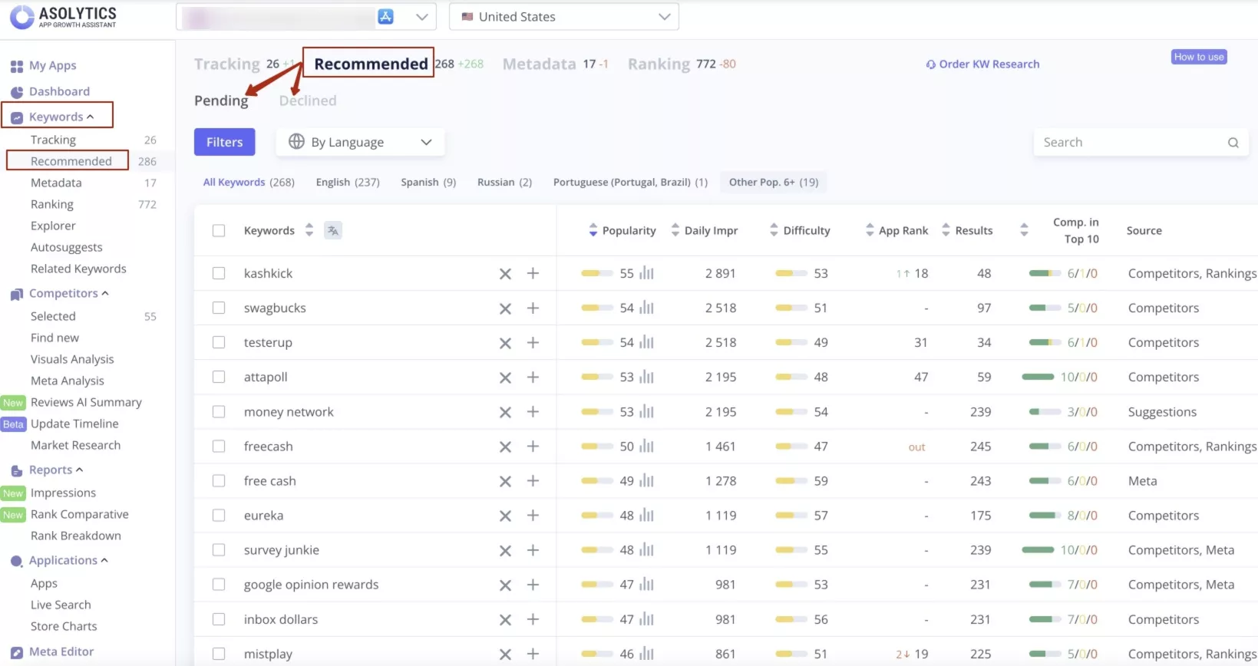Click the App Store platform icon

coord(386,17)
